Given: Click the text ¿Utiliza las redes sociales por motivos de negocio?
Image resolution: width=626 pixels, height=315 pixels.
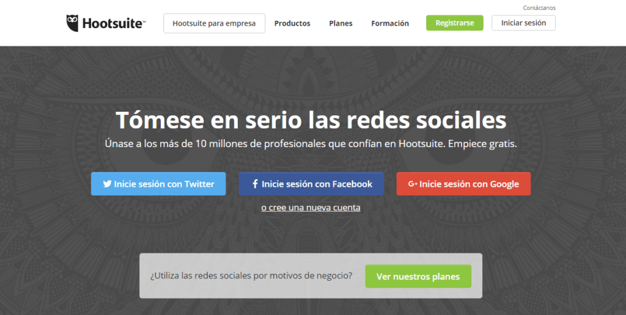Looking at the screenshot, I should [251, 275].
